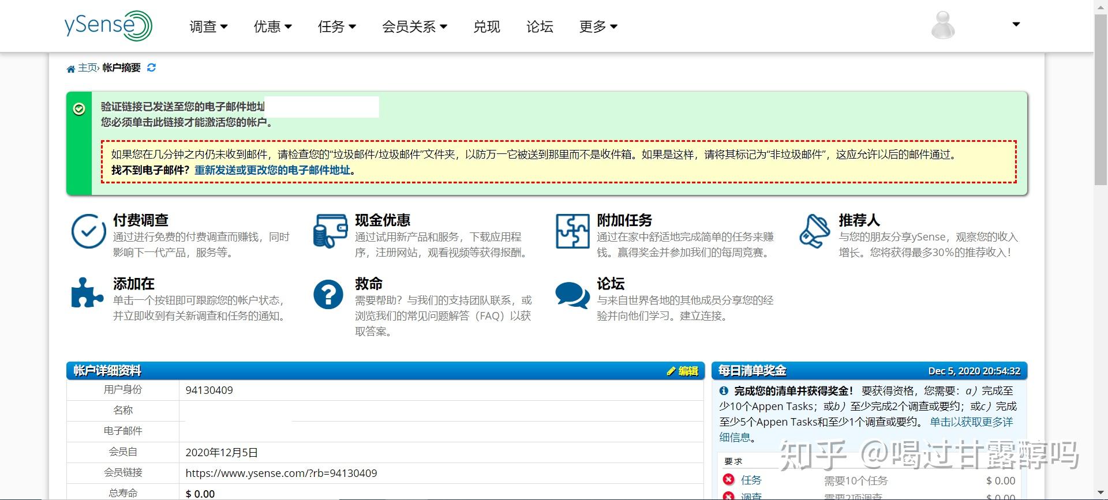Select the $ 0.00 总寿命 value
The width and height of the screenshot is (1108, 500).
tap(200, 494)
